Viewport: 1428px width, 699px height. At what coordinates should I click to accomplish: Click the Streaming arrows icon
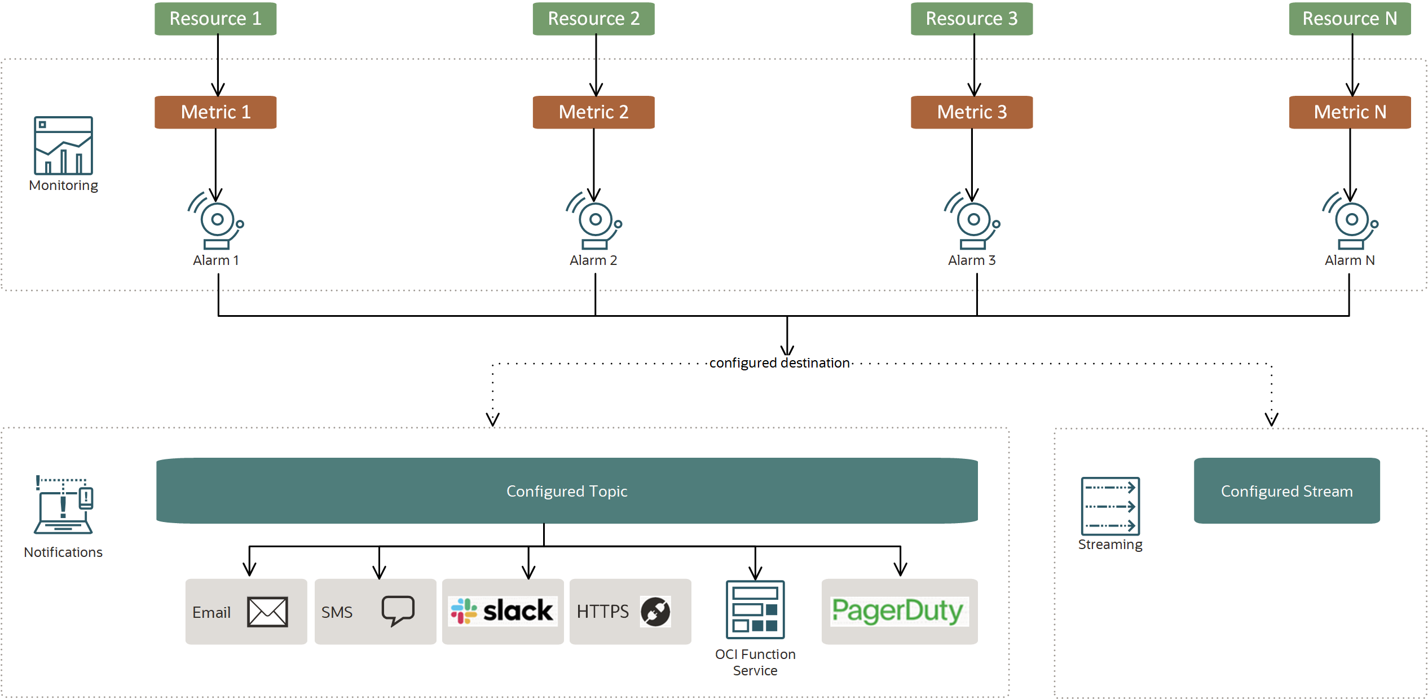coord(1110,506)
